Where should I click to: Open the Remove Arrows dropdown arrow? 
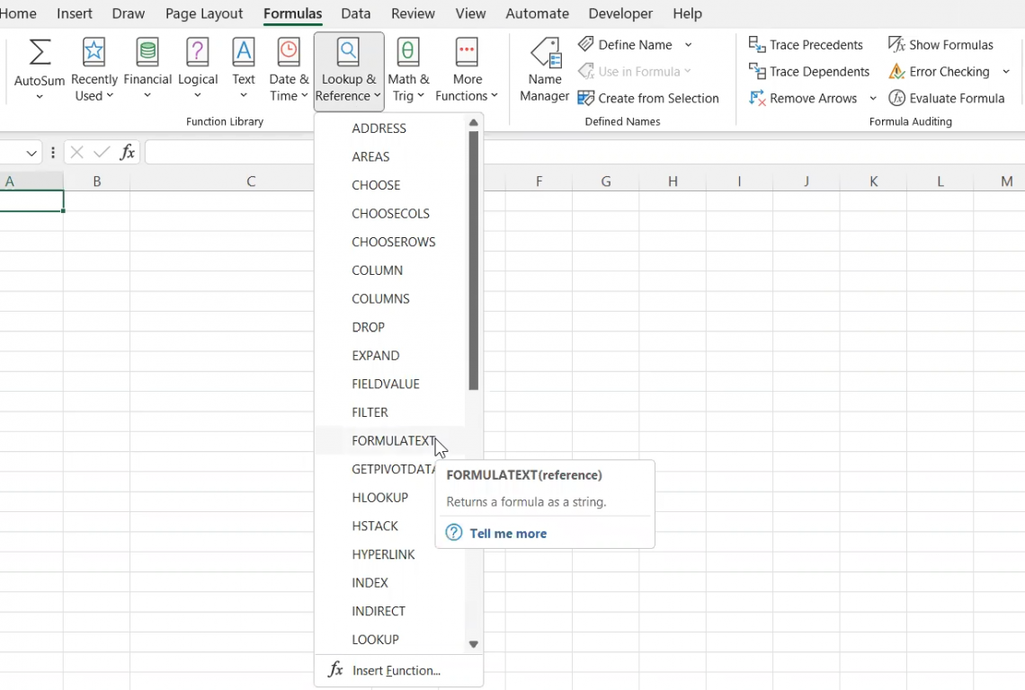(873, 99)
